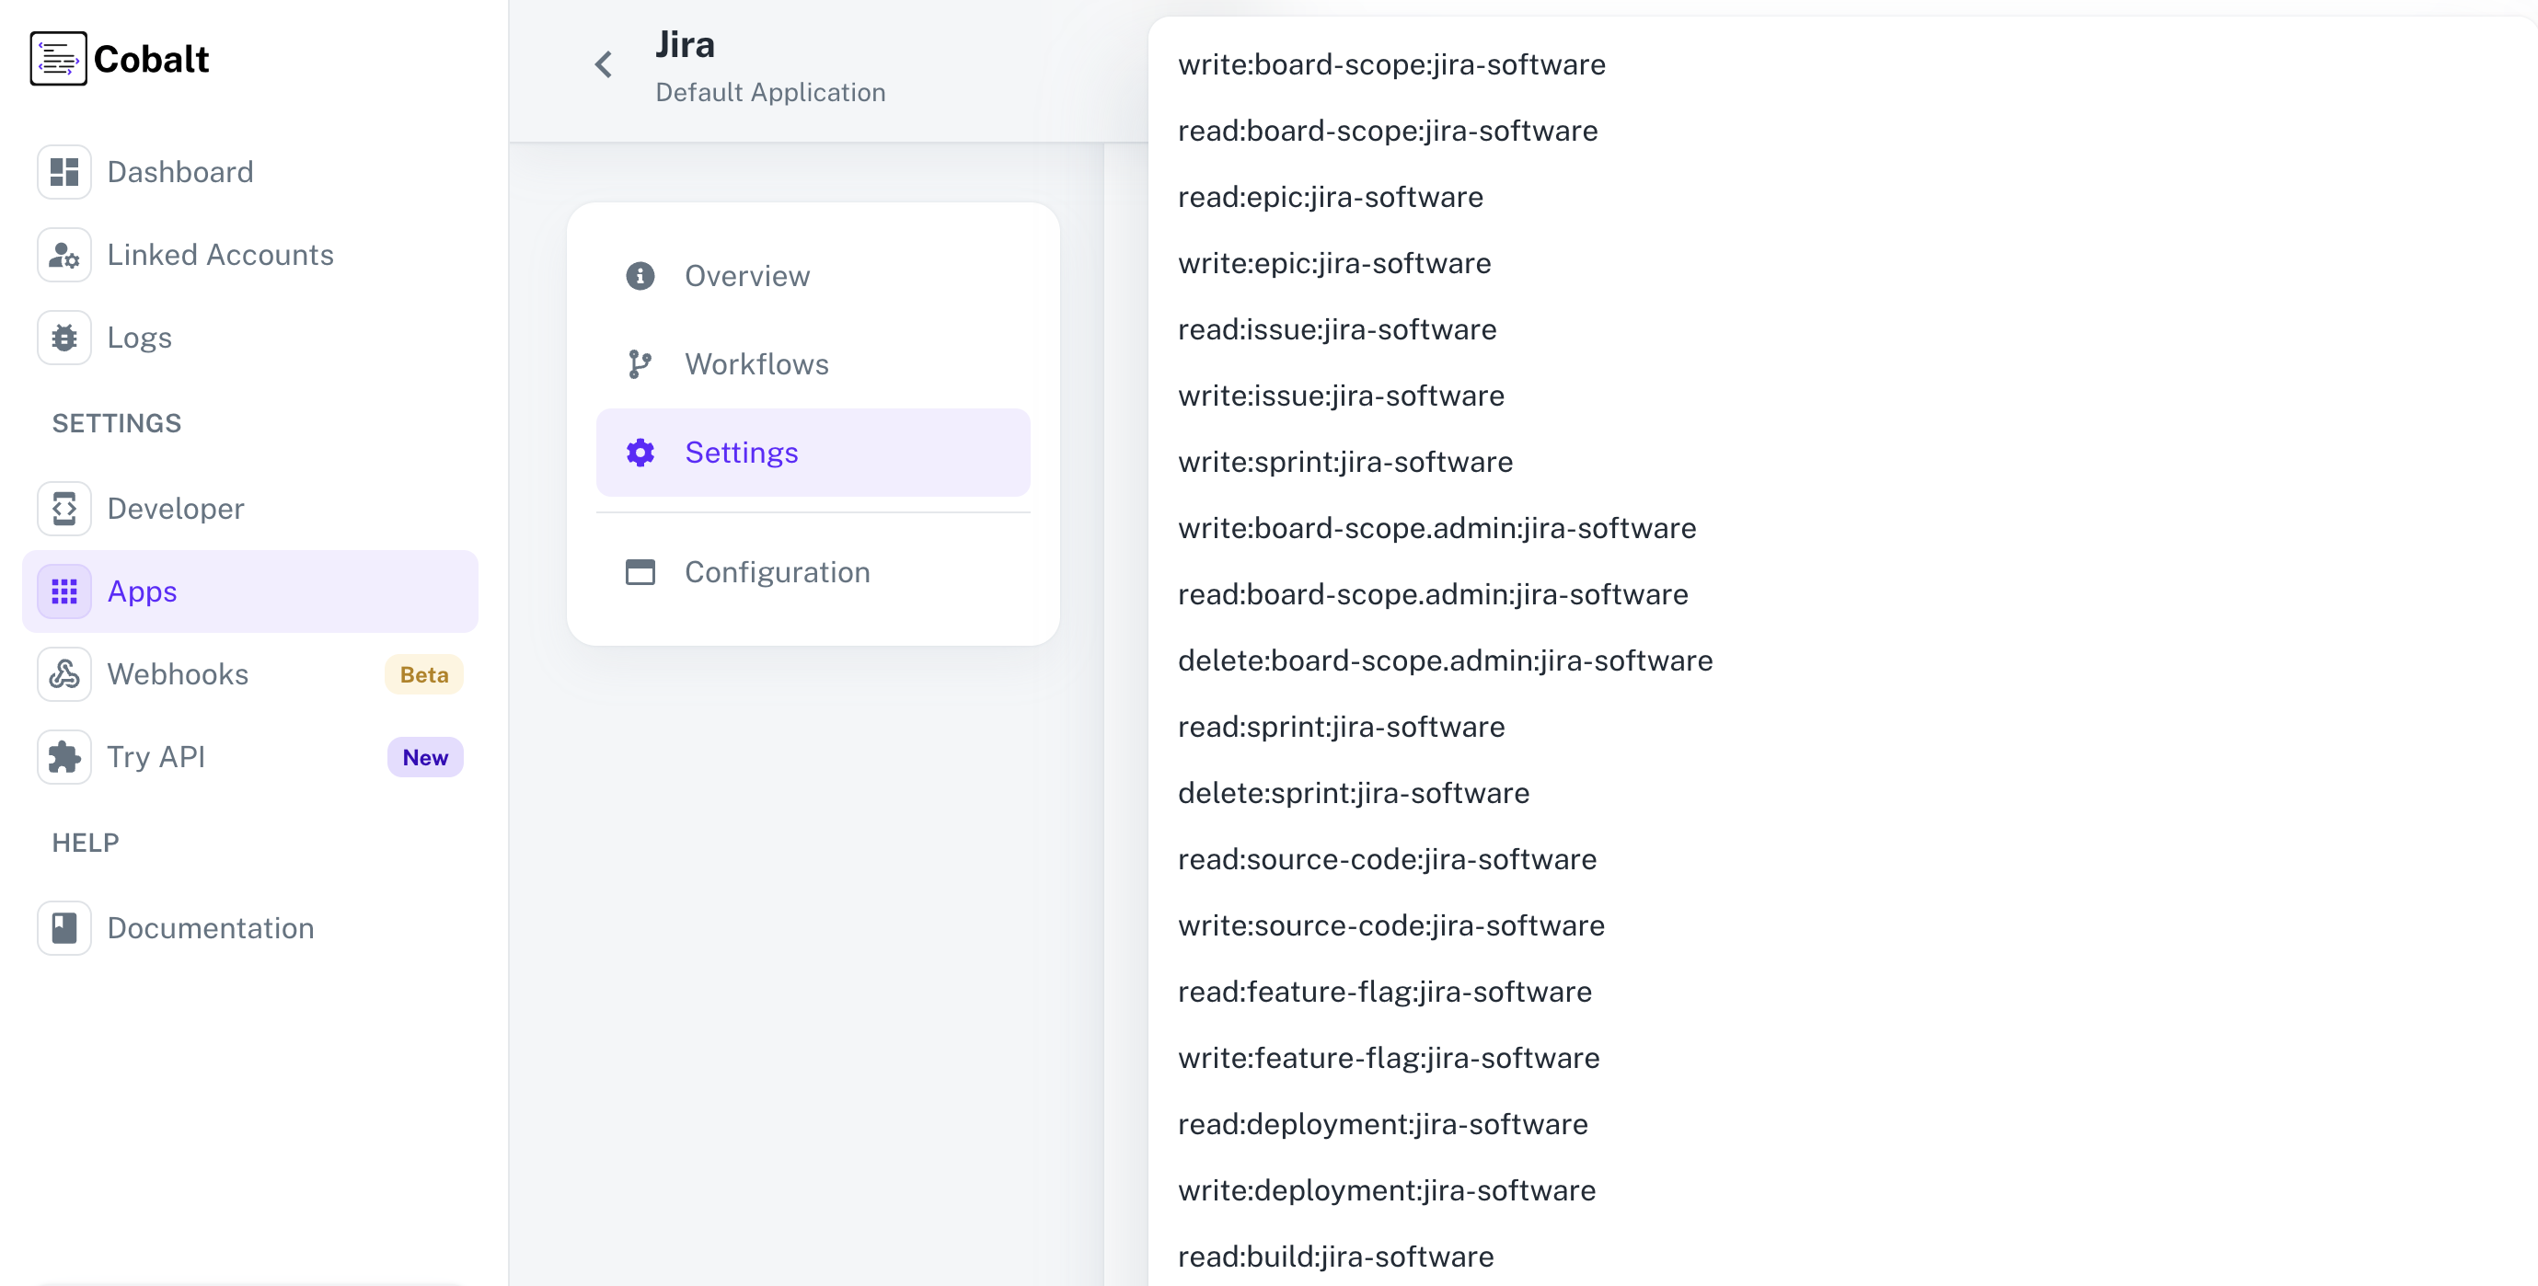Select the Developer code icon

(63, 508)
